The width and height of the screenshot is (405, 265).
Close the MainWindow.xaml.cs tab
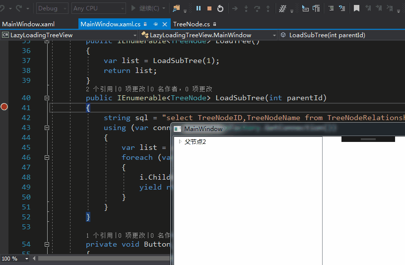[x=165, y=24]
